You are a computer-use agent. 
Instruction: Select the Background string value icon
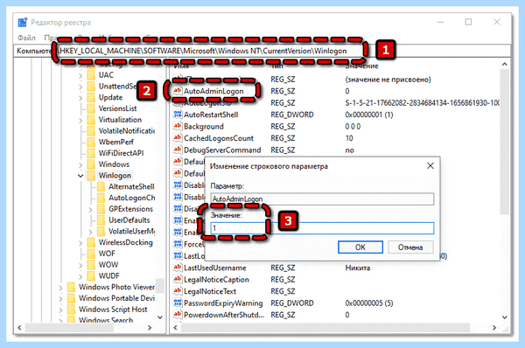pyautogui.click(x=178, y=126)
